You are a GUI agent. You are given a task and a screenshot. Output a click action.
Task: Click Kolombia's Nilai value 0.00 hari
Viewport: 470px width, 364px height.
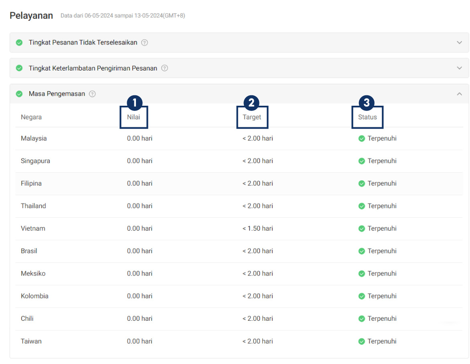pyautogui.click(x=140, y=296)
